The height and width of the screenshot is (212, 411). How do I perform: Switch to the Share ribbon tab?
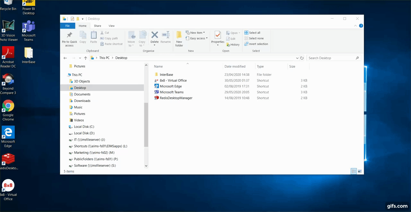point(97,26)
